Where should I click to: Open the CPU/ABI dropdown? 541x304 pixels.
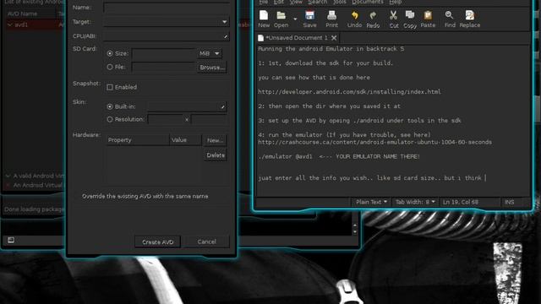167,36
